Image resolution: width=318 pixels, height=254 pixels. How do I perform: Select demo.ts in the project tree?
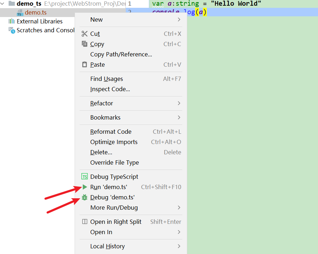[x=36, y=12]
